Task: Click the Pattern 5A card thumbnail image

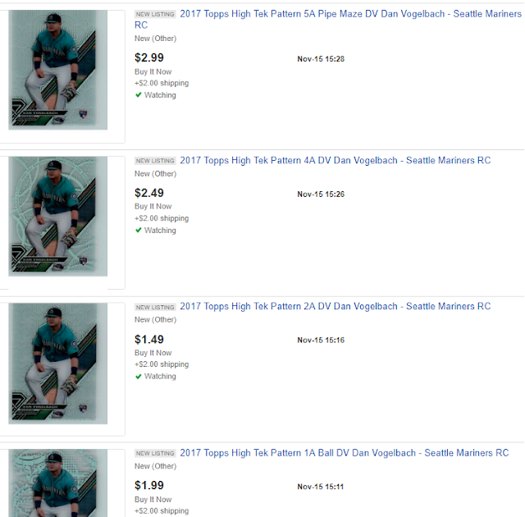Action: tap(58, 70)
